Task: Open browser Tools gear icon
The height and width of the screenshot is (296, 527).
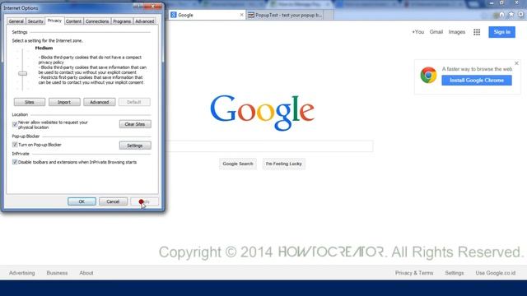Action: [x=520, y=15]
